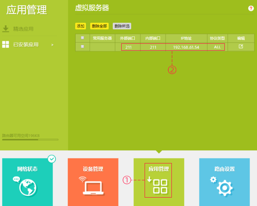
Task: Click the 删除所选 button
Action: pos(122,26)
